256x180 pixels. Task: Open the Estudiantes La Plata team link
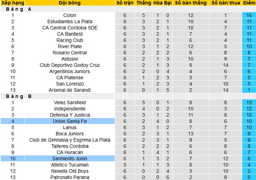point(70,22)
